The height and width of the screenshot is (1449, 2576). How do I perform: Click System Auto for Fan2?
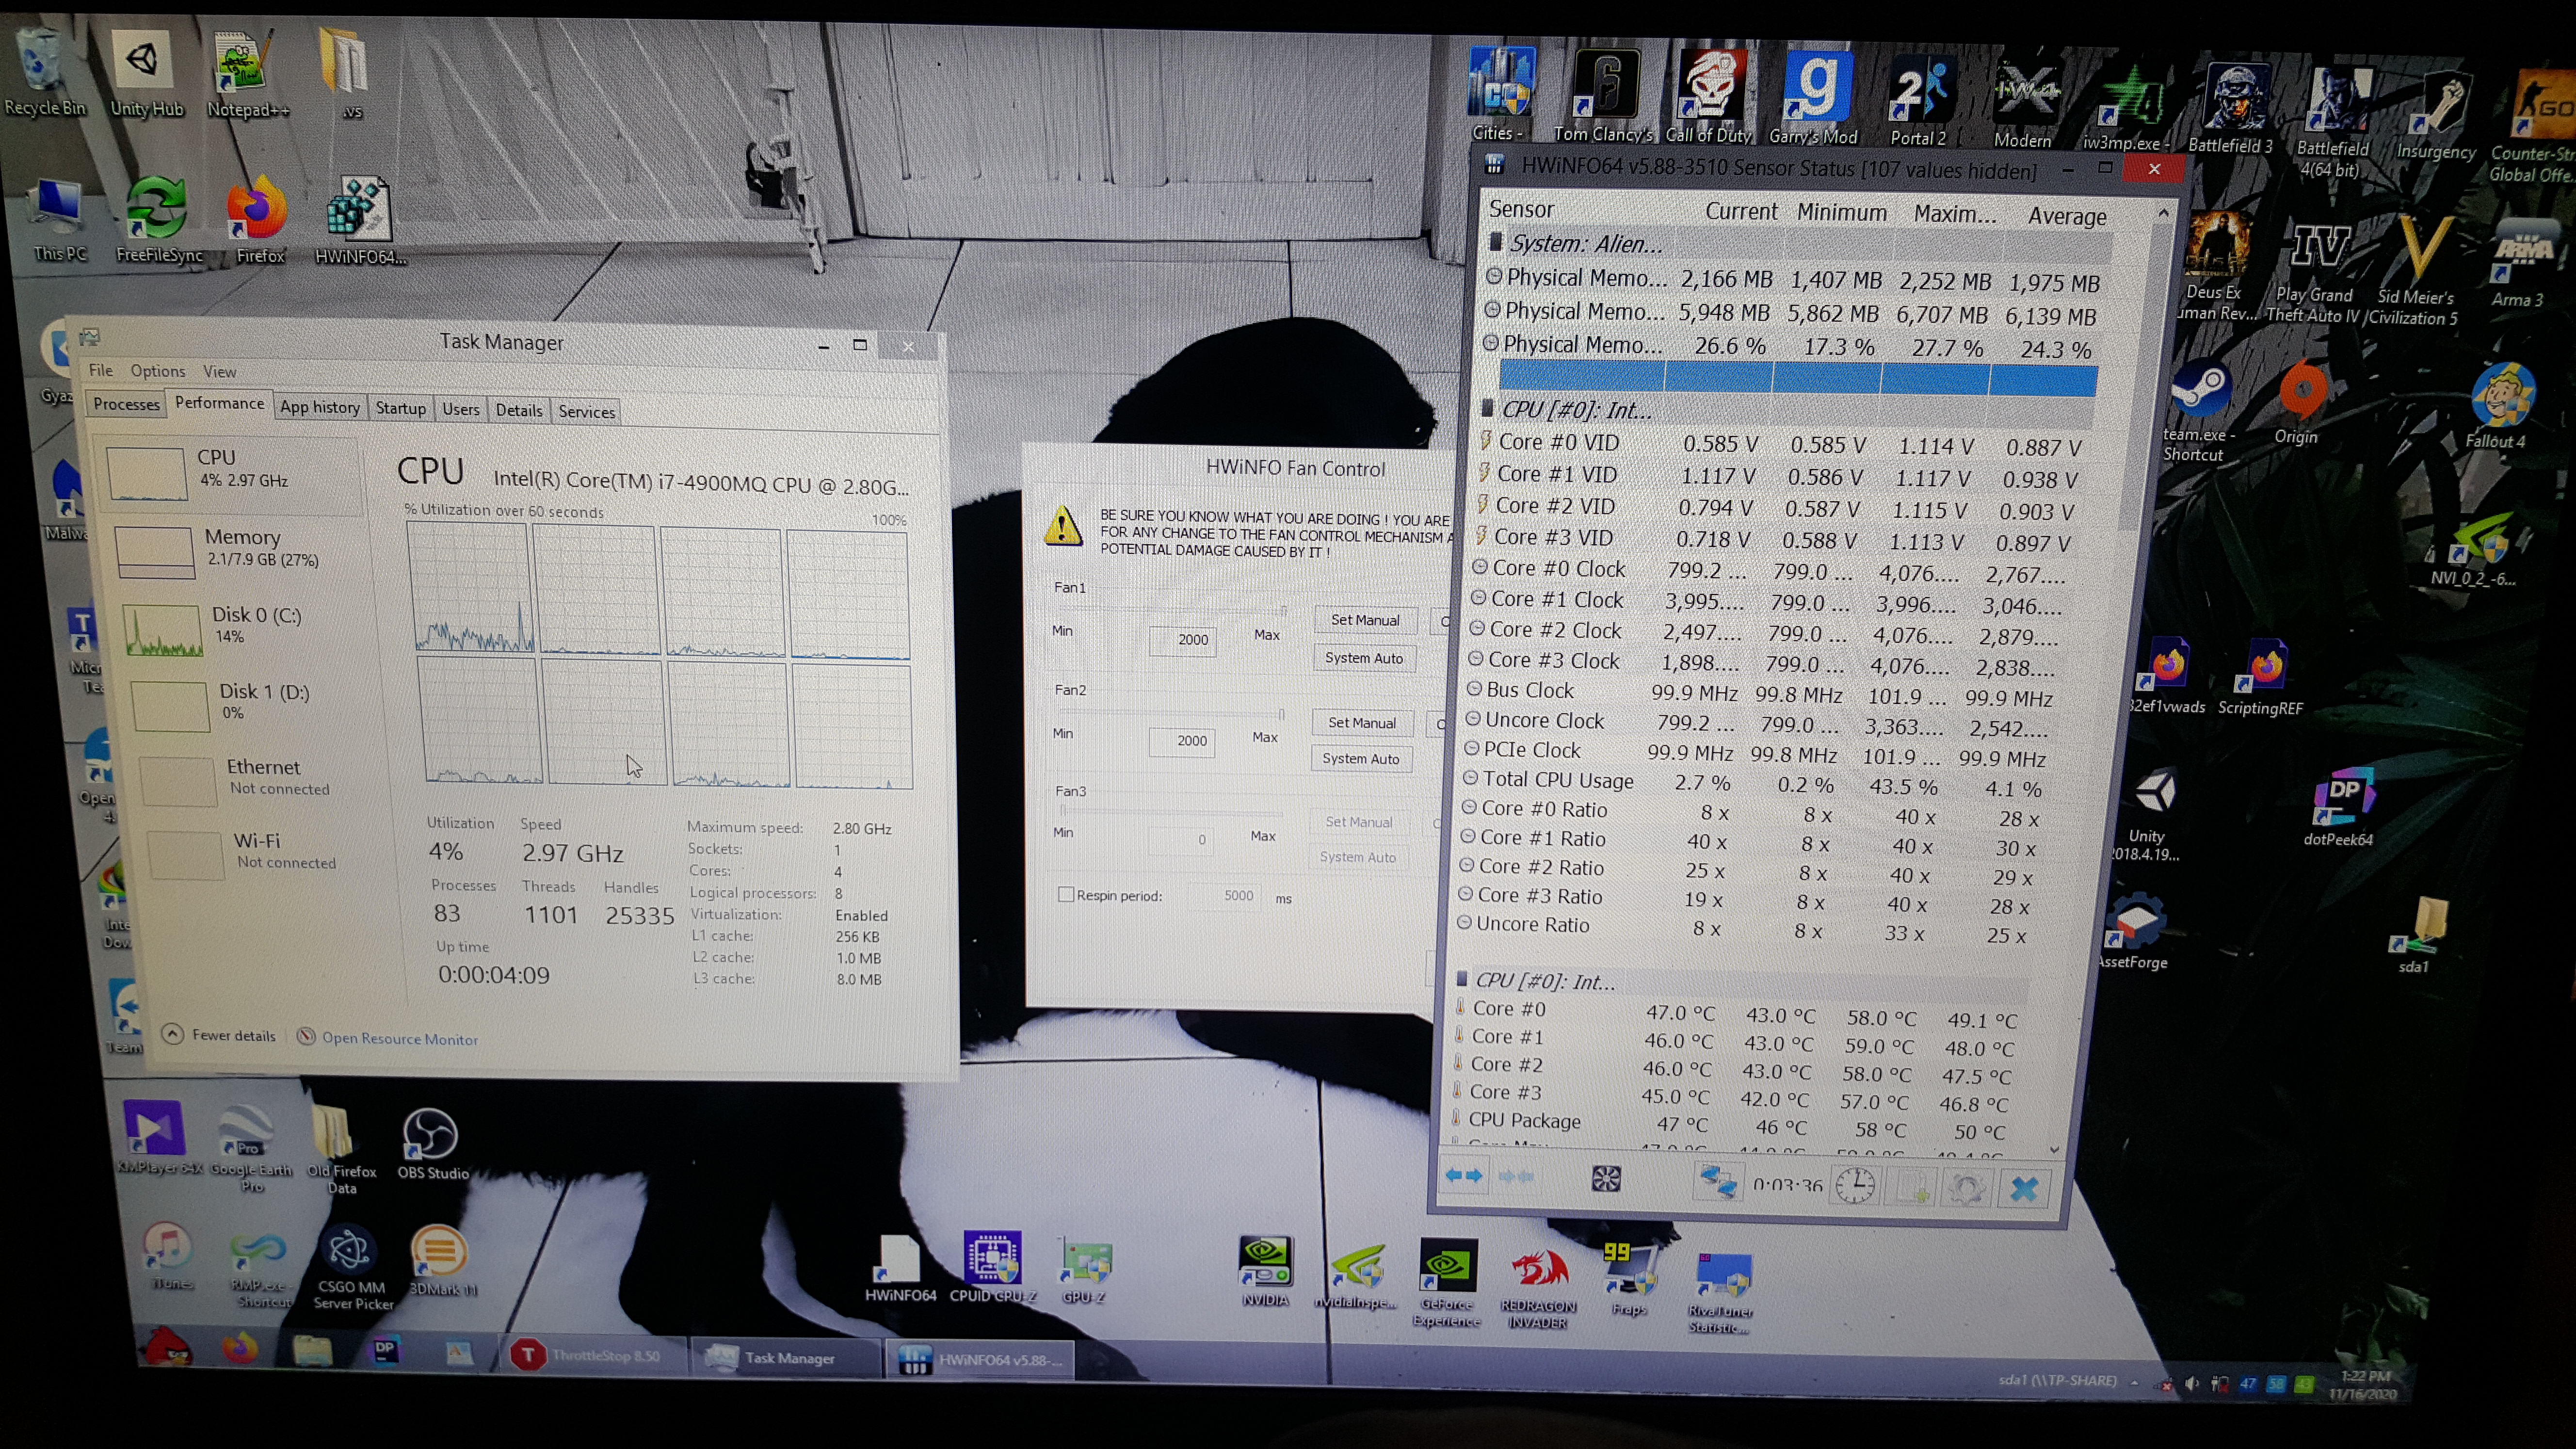coord(1361,759)
